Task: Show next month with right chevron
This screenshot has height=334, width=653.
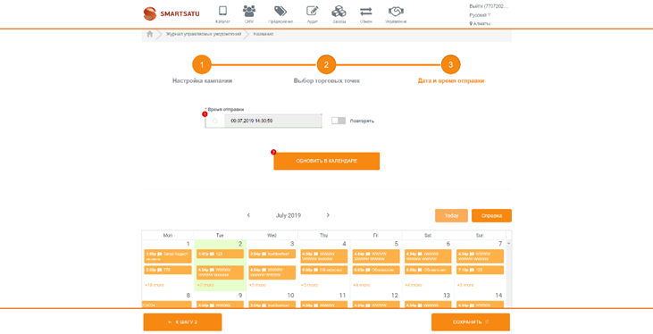Action: coord(328,215)
